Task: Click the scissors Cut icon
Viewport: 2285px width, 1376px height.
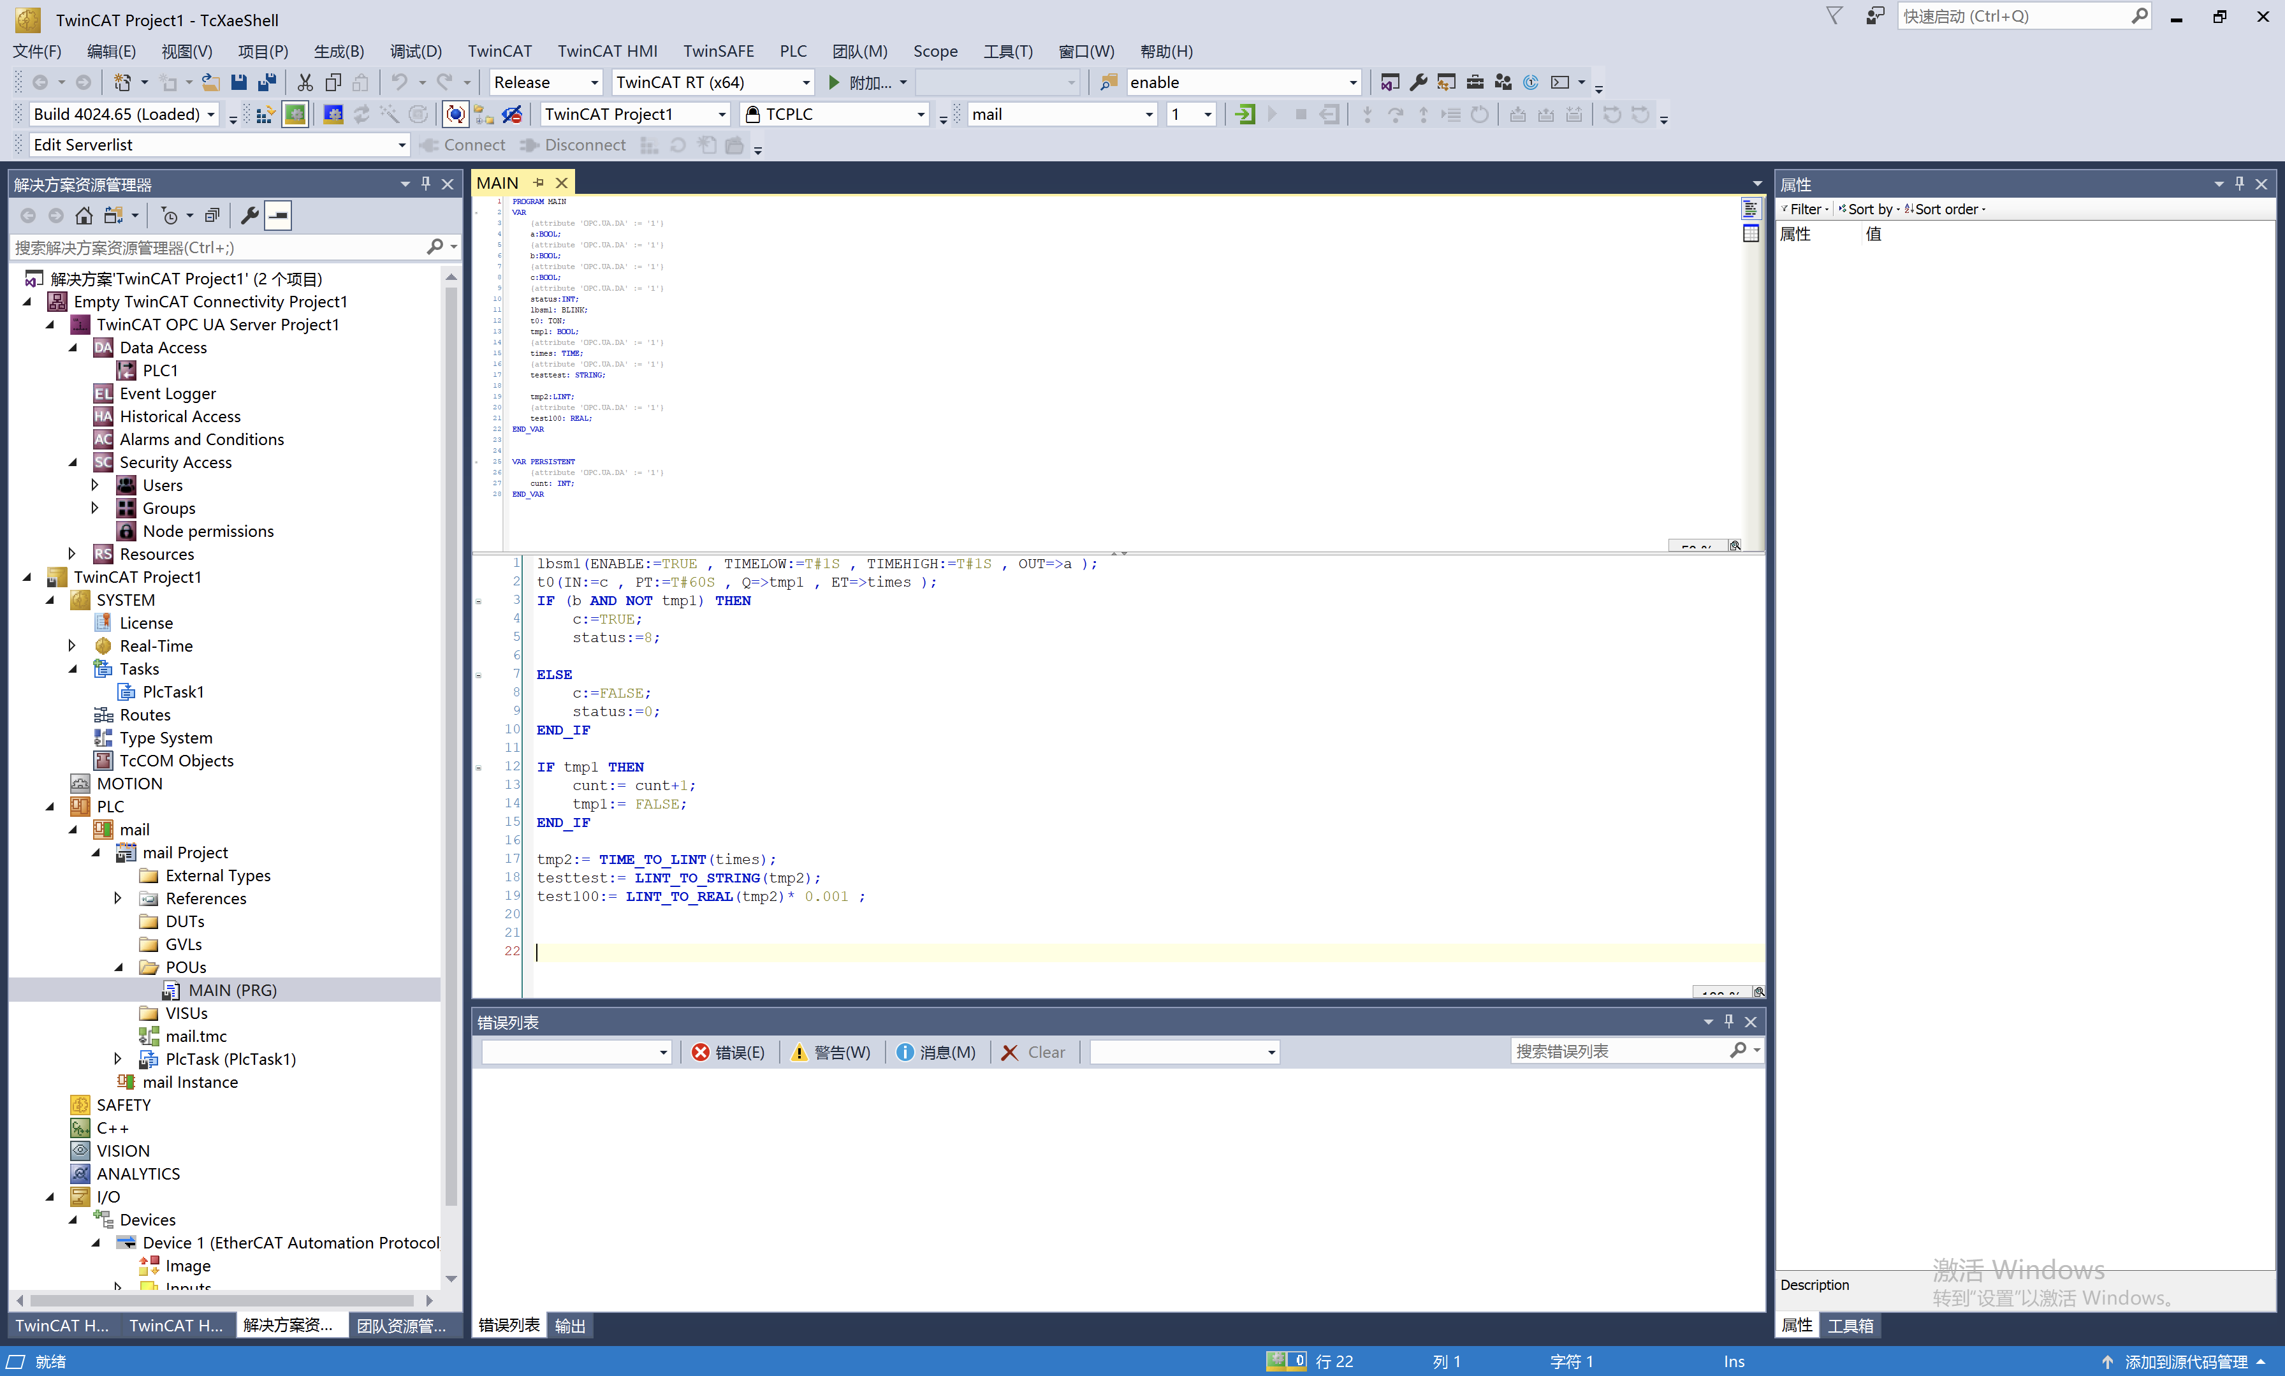Action: [x=305, y=82]
